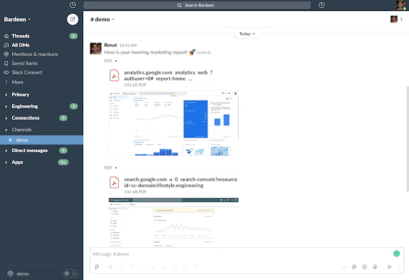Click the compose new message button
Image resolution: width=409 pixels, height=280 pixels.
(73, 19)
